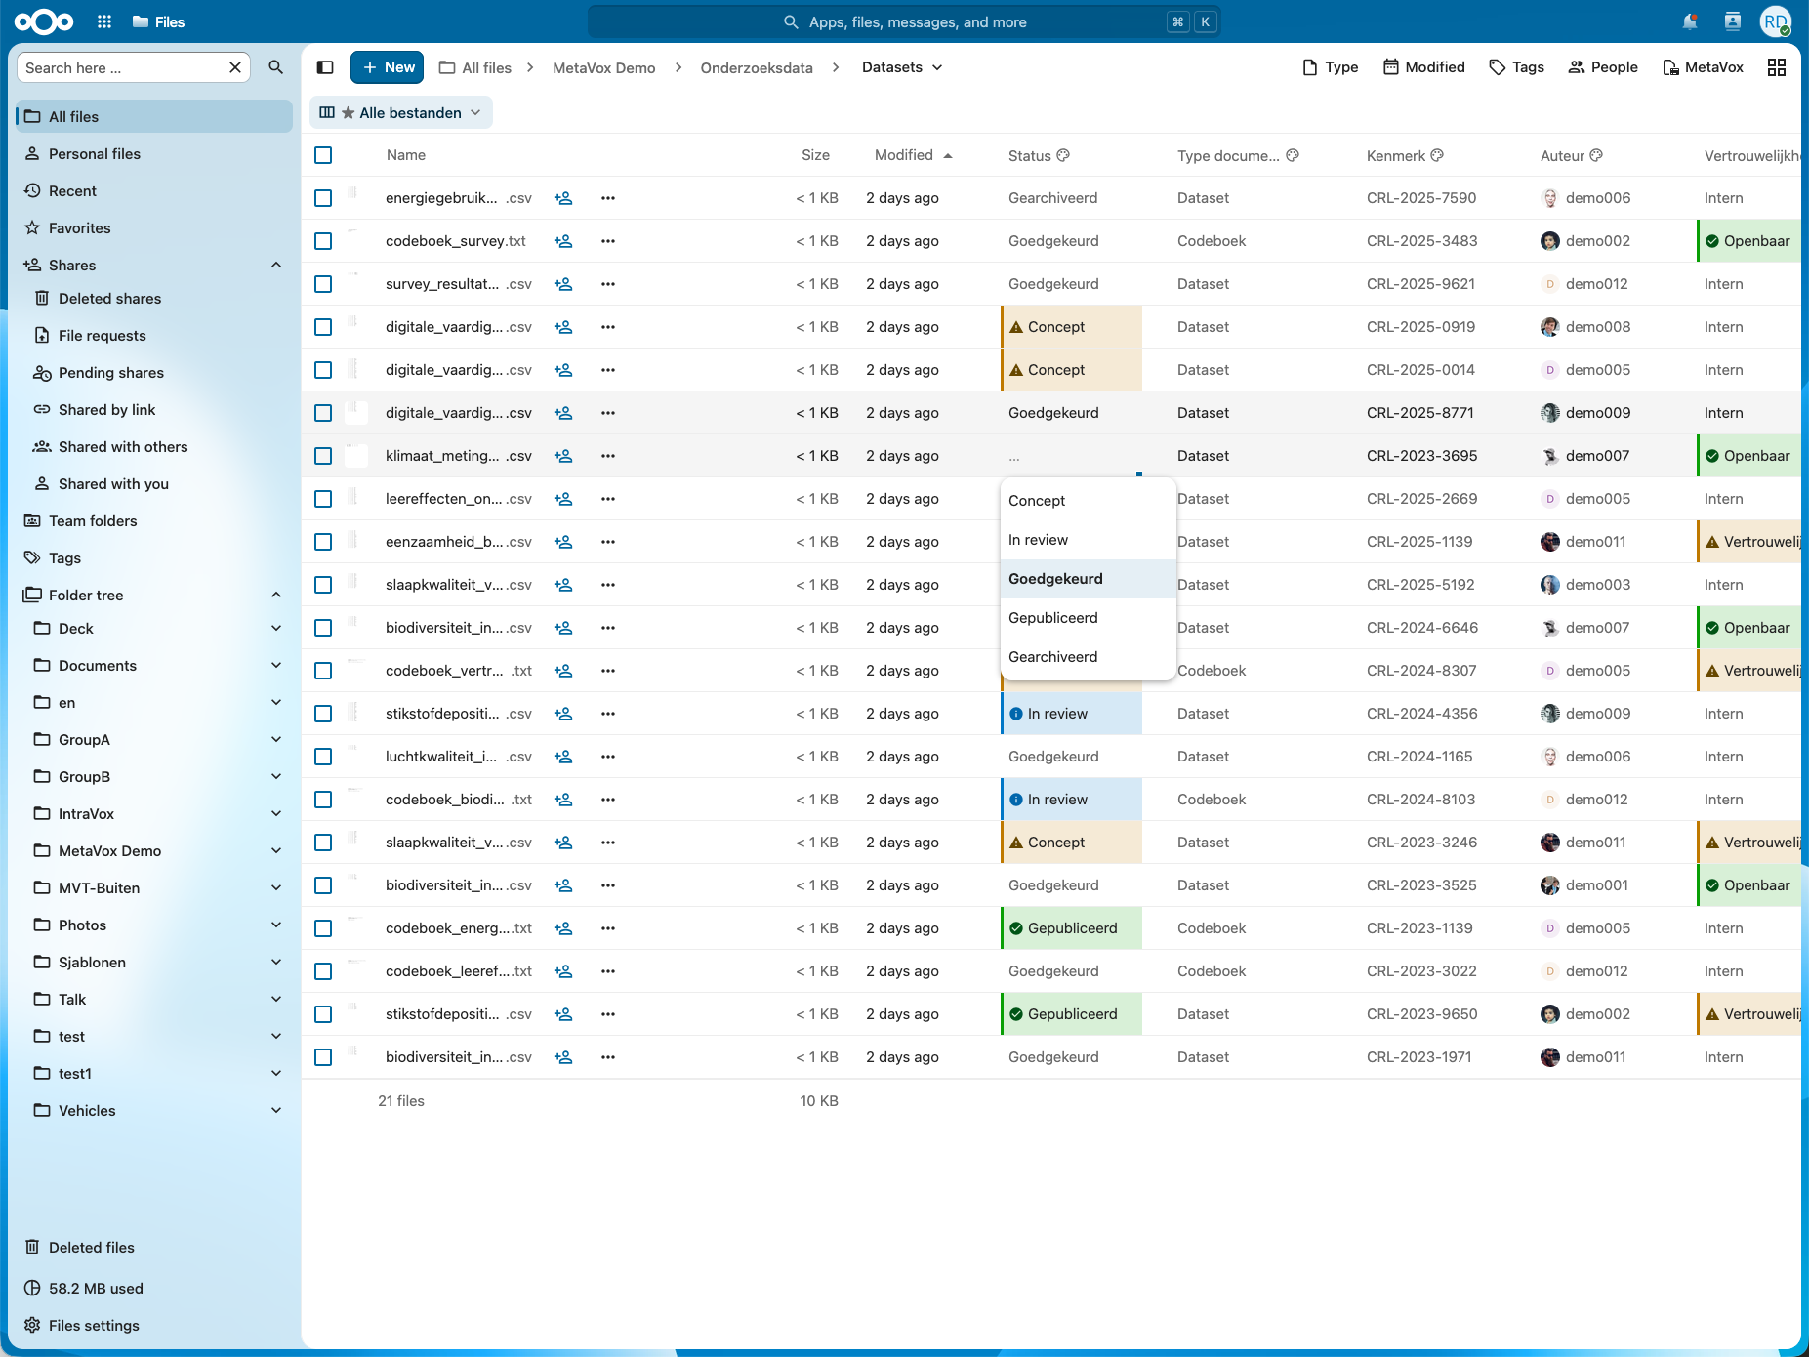The height and width of the screenshot is (1357, 1809).
Task: Choose Concept in the status dropdown
Action: [x=1089, y=501]
